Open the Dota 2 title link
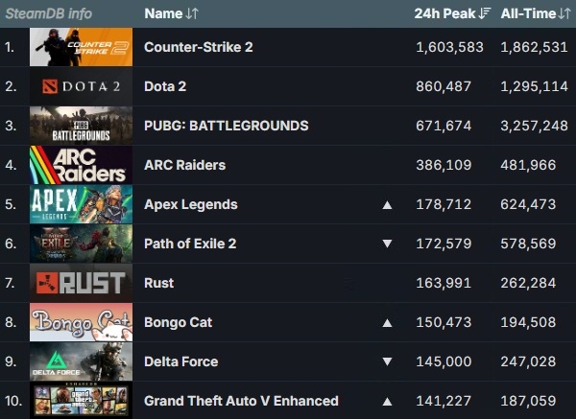Image resolution: width=576 pixels, height=419 pixels. point(165,86)
